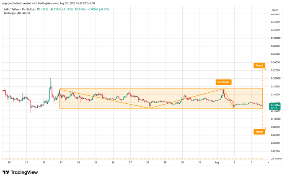Screen dimensions: 285x179
Task: Click the TradingView logo at bottom left
Action: (x=20, y=172)
